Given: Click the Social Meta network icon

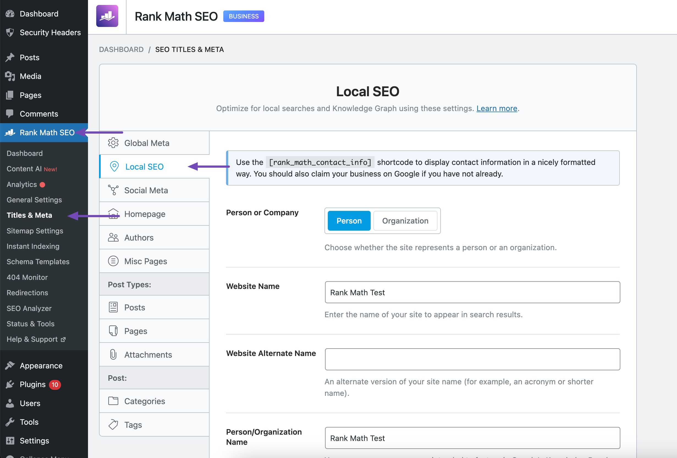Looking at the screenshot, I should click(x=113, y=190).
